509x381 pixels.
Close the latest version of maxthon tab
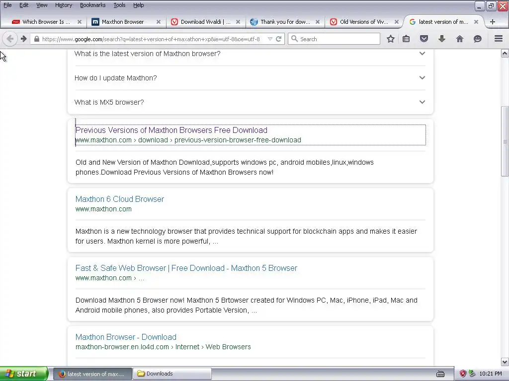pos(476,22)
